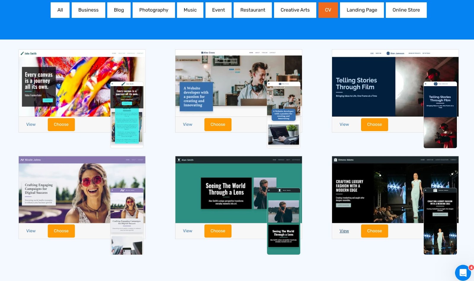This screenshot has height=281, width=474.
Task: Open the Restaurant category
Action: [x=252, y=10]
